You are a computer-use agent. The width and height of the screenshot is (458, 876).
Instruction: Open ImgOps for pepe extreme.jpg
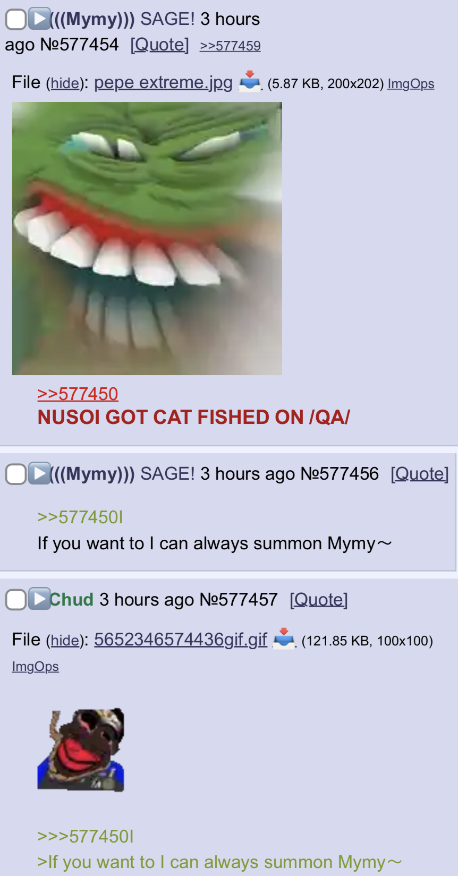[411, 84]
